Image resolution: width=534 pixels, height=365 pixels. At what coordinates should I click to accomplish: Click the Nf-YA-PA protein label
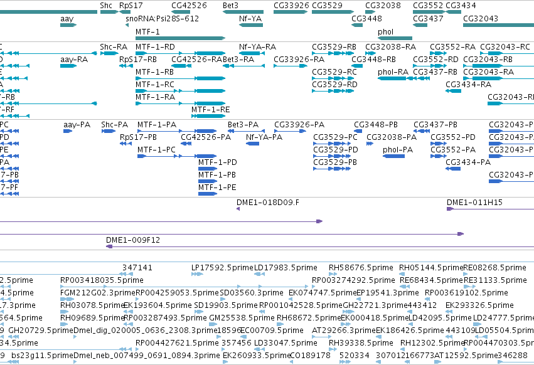[264, 137]
